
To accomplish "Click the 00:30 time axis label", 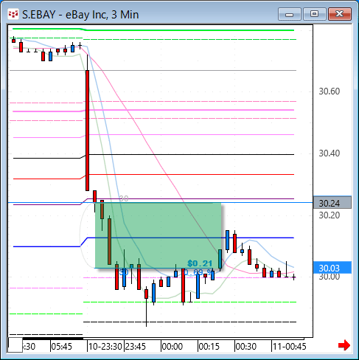I will [246, 347].
